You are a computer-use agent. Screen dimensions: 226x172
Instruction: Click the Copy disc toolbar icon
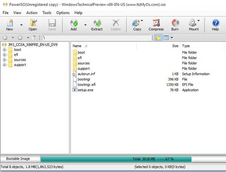point(136,25)
